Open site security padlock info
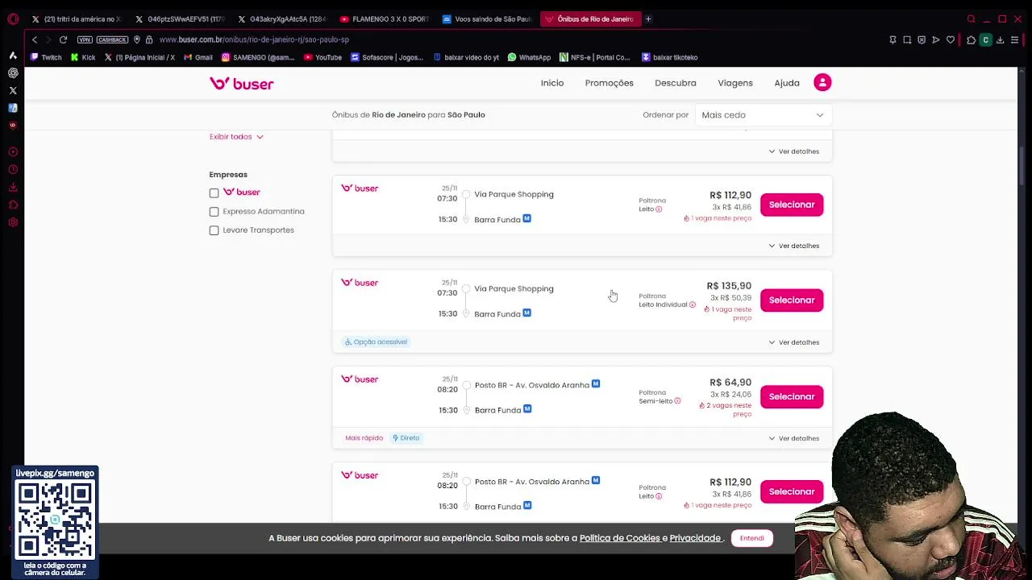The height and width of the screenshot is (580, 1032). click(x=149, y=39)
